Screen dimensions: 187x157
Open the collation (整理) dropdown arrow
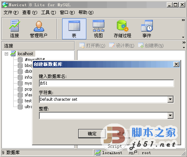coord(170,115)
